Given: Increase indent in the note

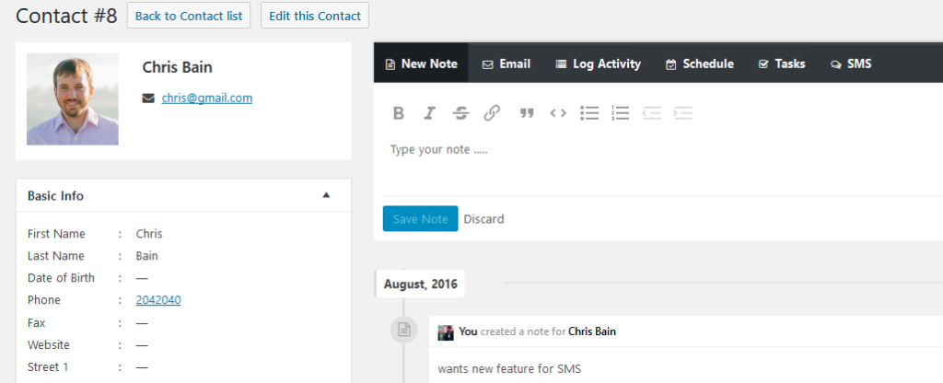Looking at the screenshot, I should coord(682,113).
